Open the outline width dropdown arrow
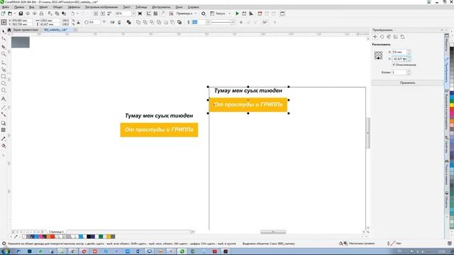This screenshot has width=454, height=255. [x=208, y=22]
